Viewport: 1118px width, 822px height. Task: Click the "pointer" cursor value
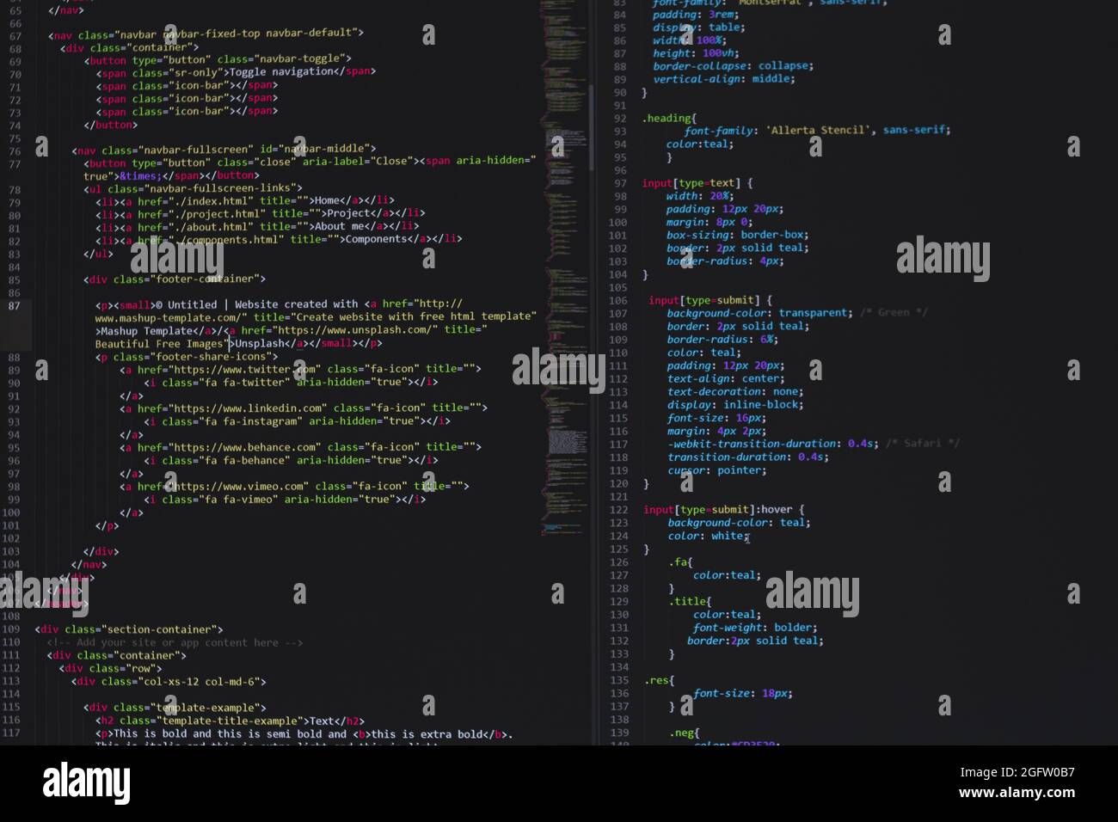[x=739, y=470]
